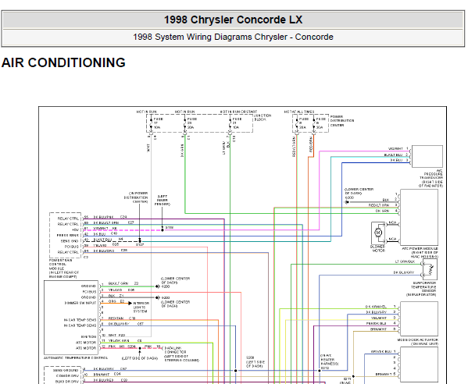The width and height of the screenshot is (468, 384).
Task: Click 'LT GRN/BLK' label at the evaporator sensor
Action: point(405,261)
